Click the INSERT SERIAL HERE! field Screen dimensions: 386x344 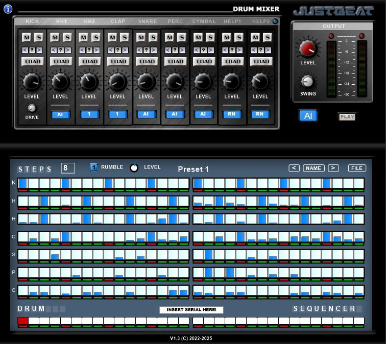point(191,310)
